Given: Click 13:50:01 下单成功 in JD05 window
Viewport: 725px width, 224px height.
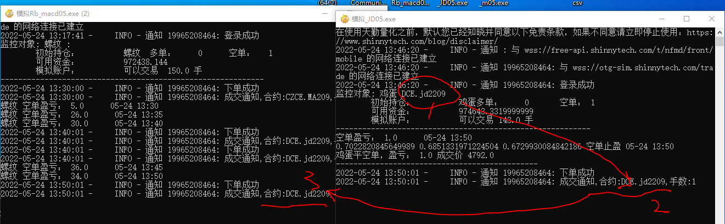Looking at the screenshot, I should 465,172.
